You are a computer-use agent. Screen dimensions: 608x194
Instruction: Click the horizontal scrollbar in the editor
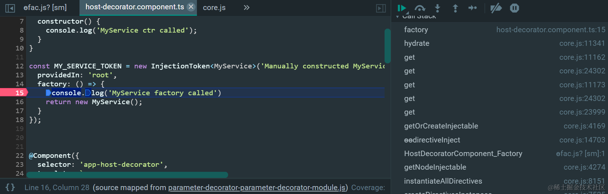point(127,175)
